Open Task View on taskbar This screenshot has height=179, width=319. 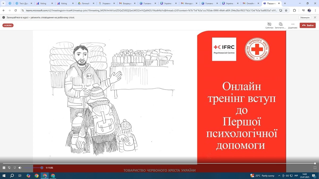tap(20, 176)
